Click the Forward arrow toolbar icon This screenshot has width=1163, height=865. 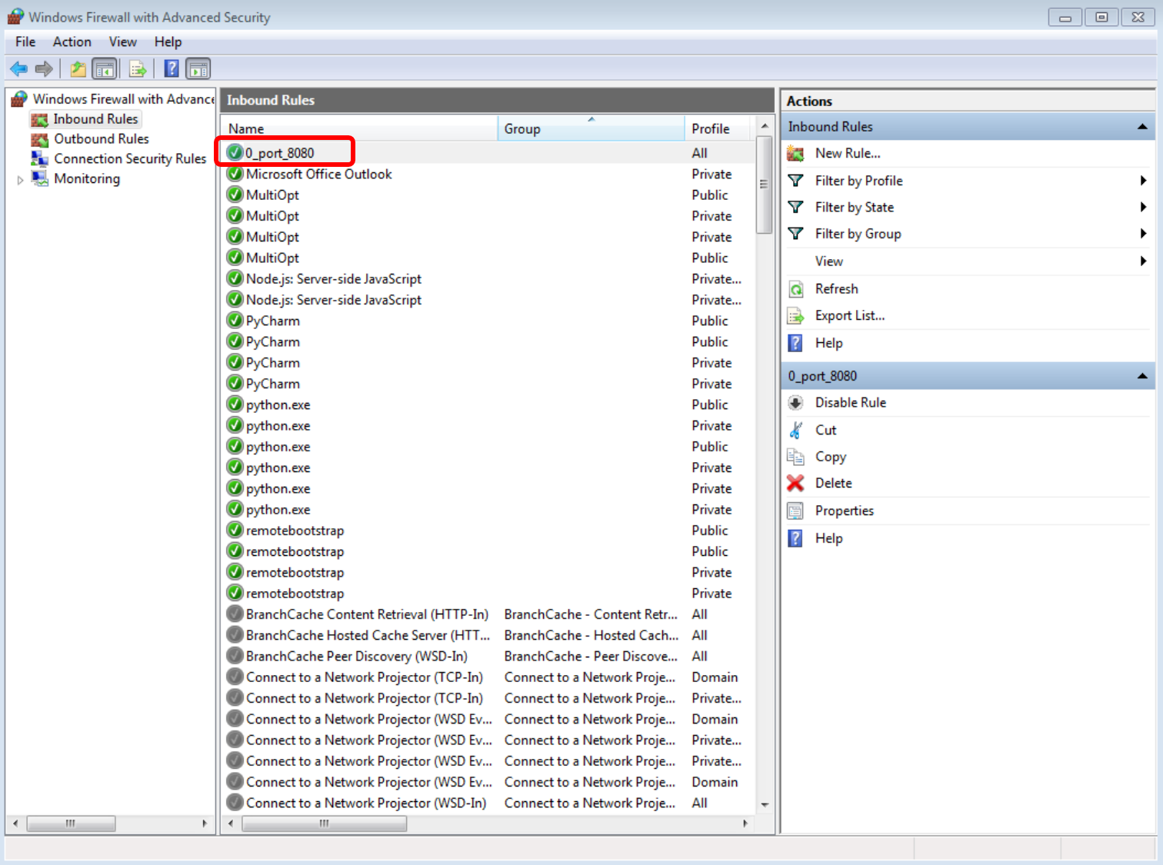pyautogui.click(x=44, y=69)
